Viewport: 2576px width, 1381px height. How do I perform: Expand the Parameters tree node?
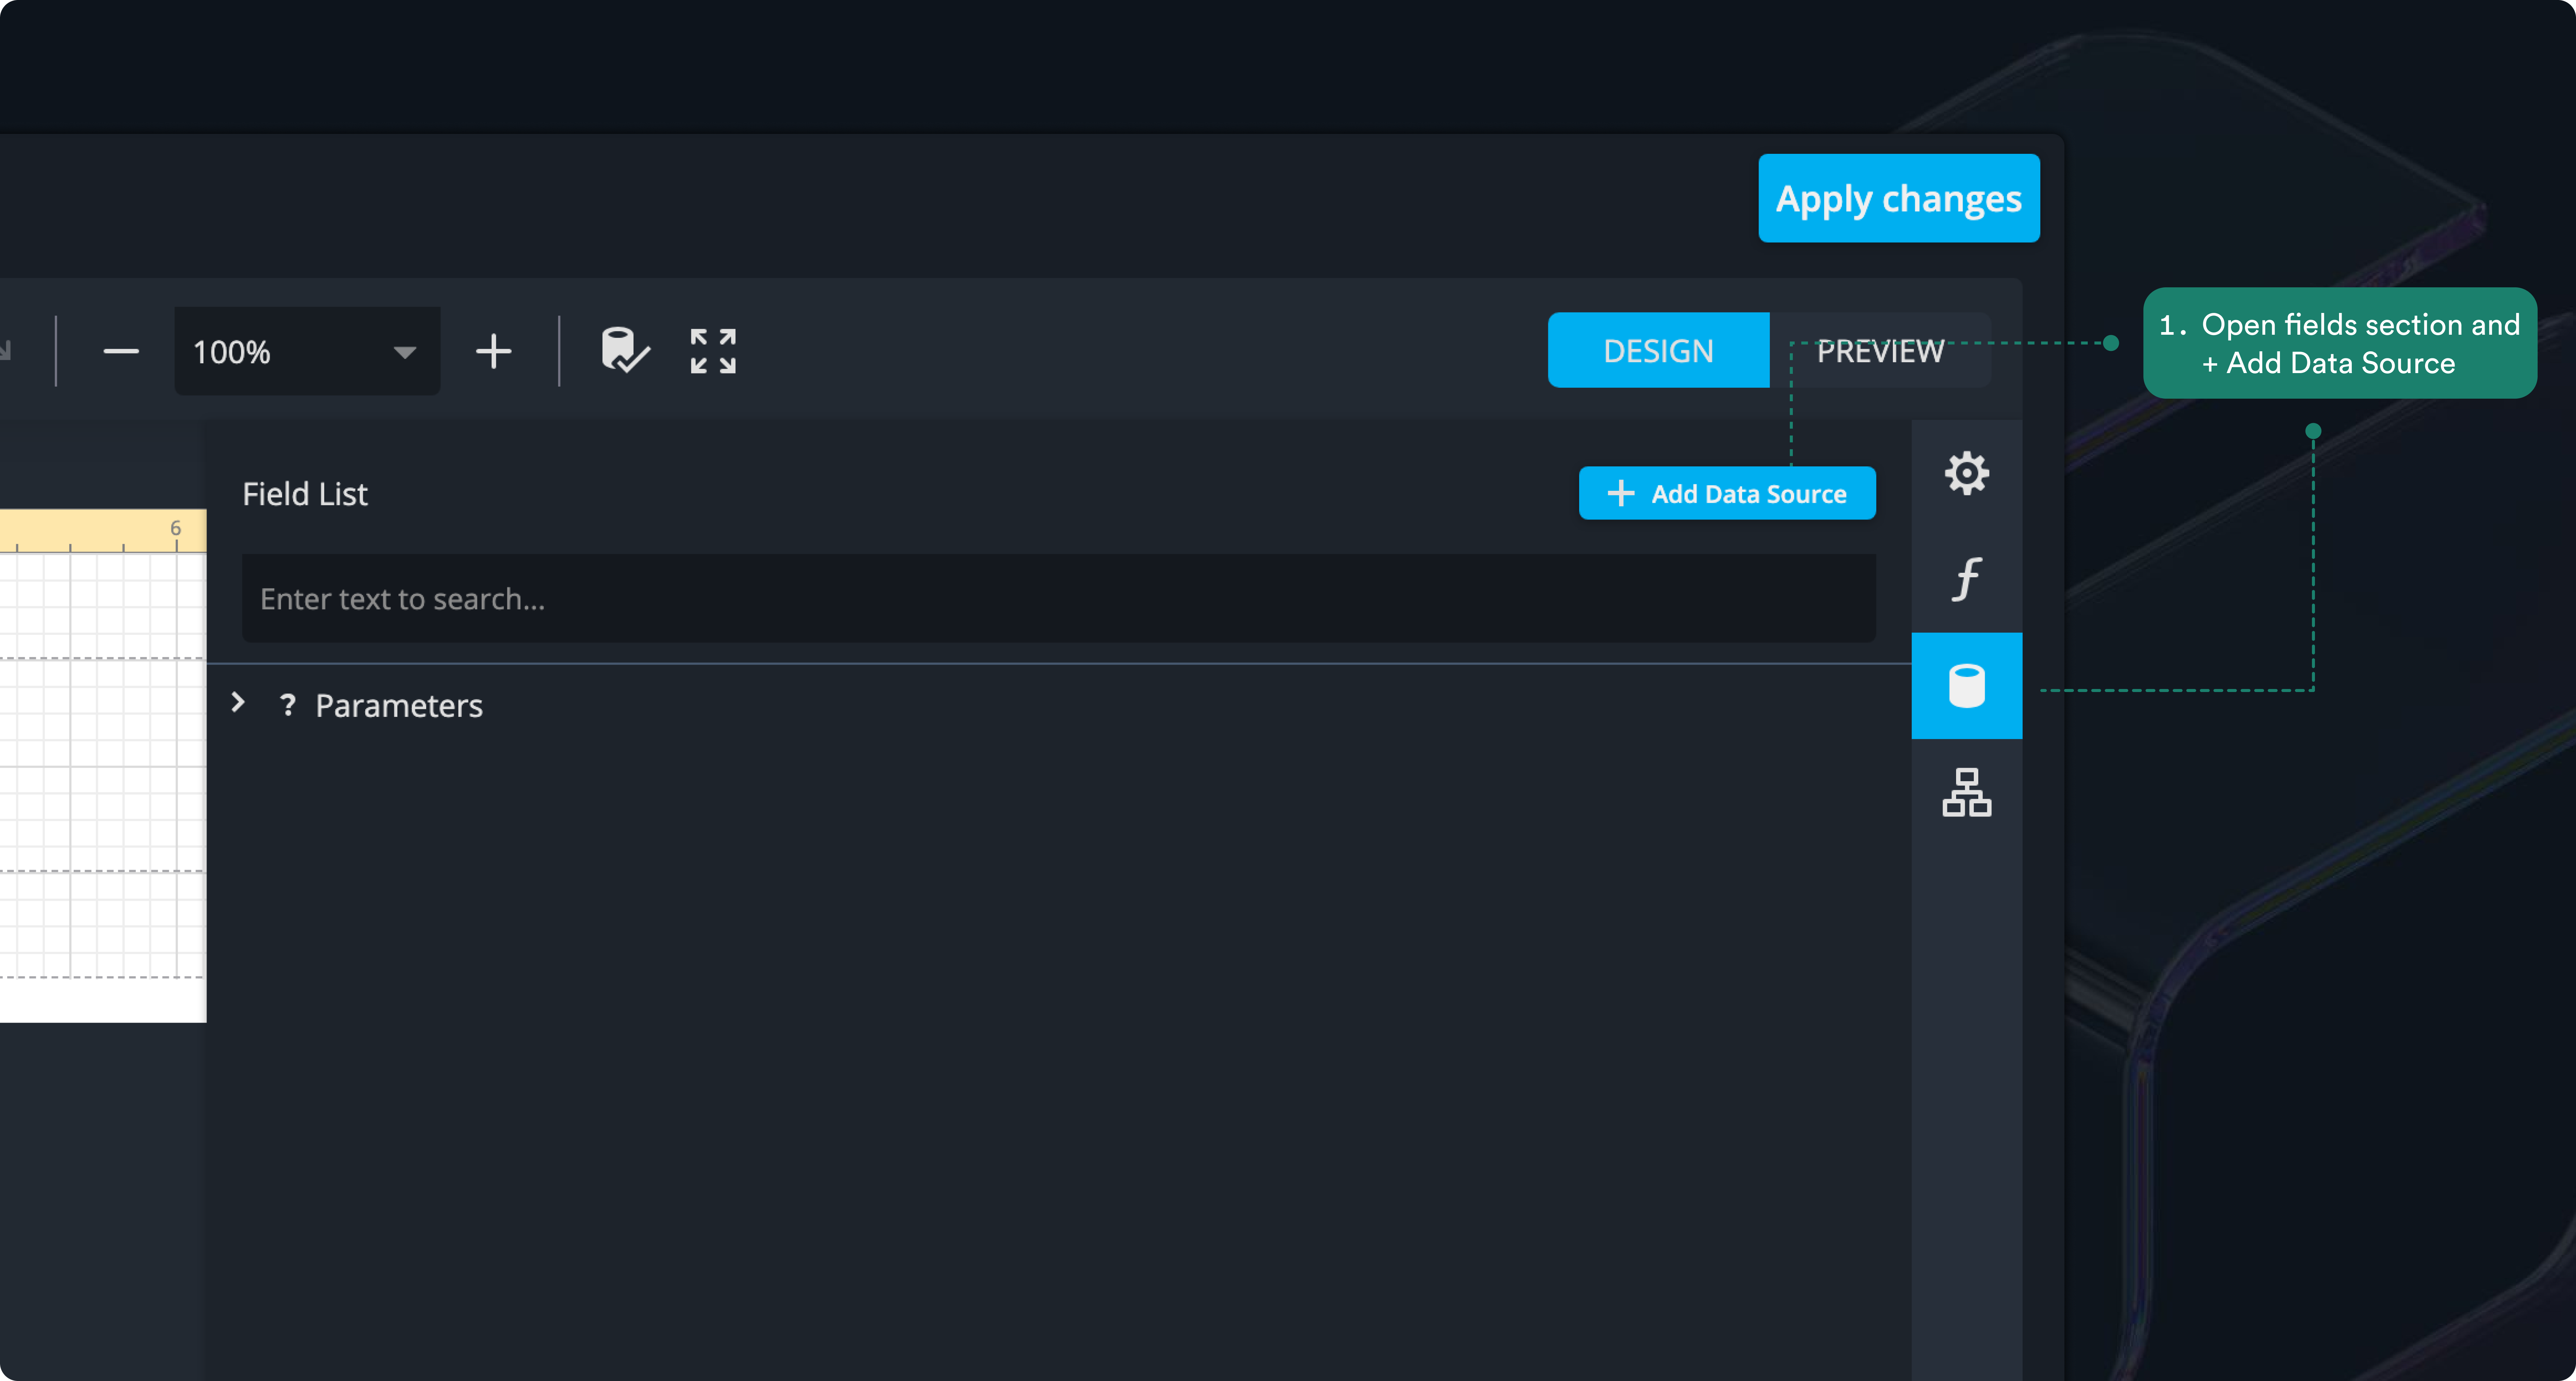point(238,703)
